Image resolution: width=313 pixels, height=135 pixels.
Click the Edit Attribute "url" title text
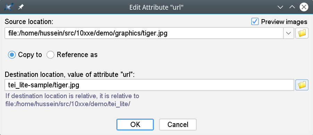[156, 7]
